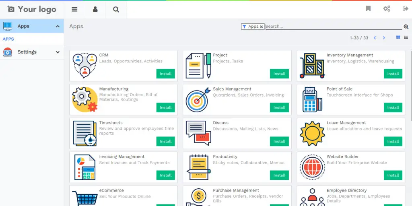412x206 pixels.
Task: Click the Employee Directory title
Action: tap(346, 190)
